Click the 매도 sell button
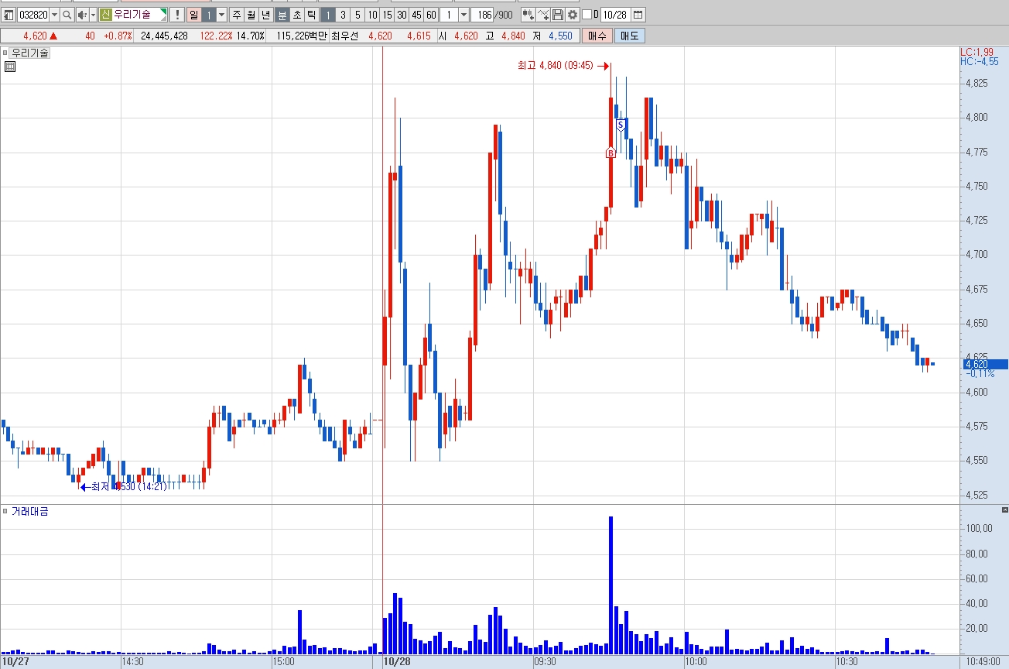Image resolution: width=1009 pixels, height=669 pixels. pyautogui.click(x=630, y=36)
